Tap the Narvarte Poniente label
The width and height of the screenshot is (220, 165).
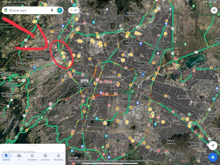tap(99, 101)
